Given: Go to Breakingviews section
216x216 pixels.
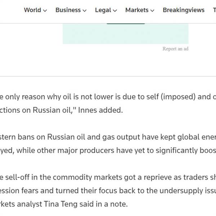Looking at the screenshot, I should pyautogui.click(x=184, y=10).
